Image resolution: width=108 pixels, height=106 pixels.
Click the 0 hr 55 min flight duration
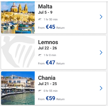[51, 91]
